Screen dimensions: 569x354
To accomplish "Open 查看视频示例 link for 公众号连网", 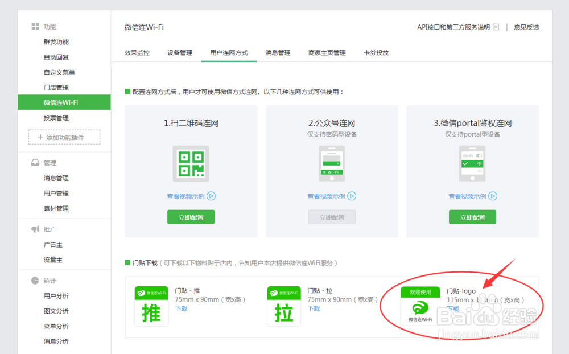I will click(326, 196).
